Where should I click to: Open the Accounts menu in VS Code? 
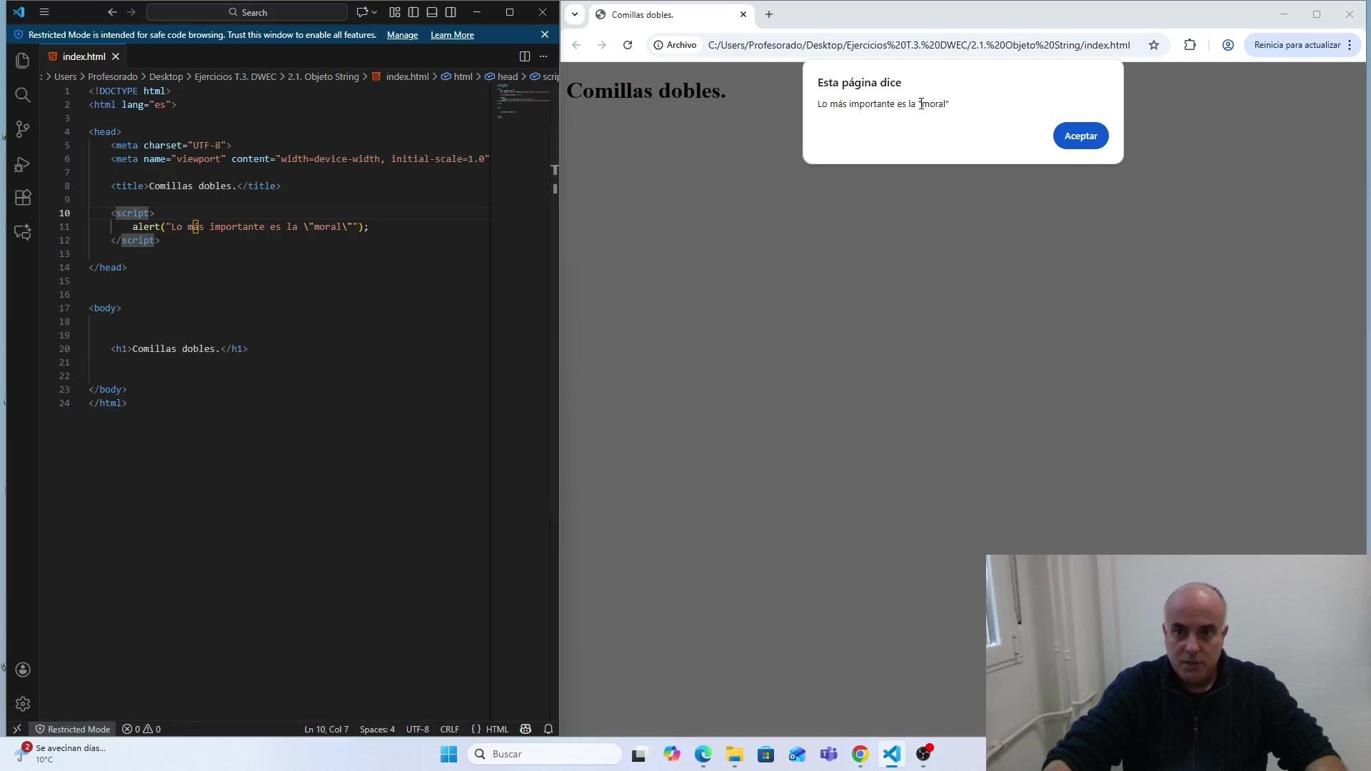coord(22,670)
